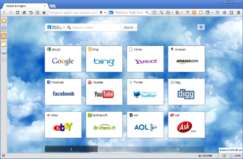
Task: Click the find-in-page magnifier toolbar icon
Action: pyautogui.click(x=154, y=13)
